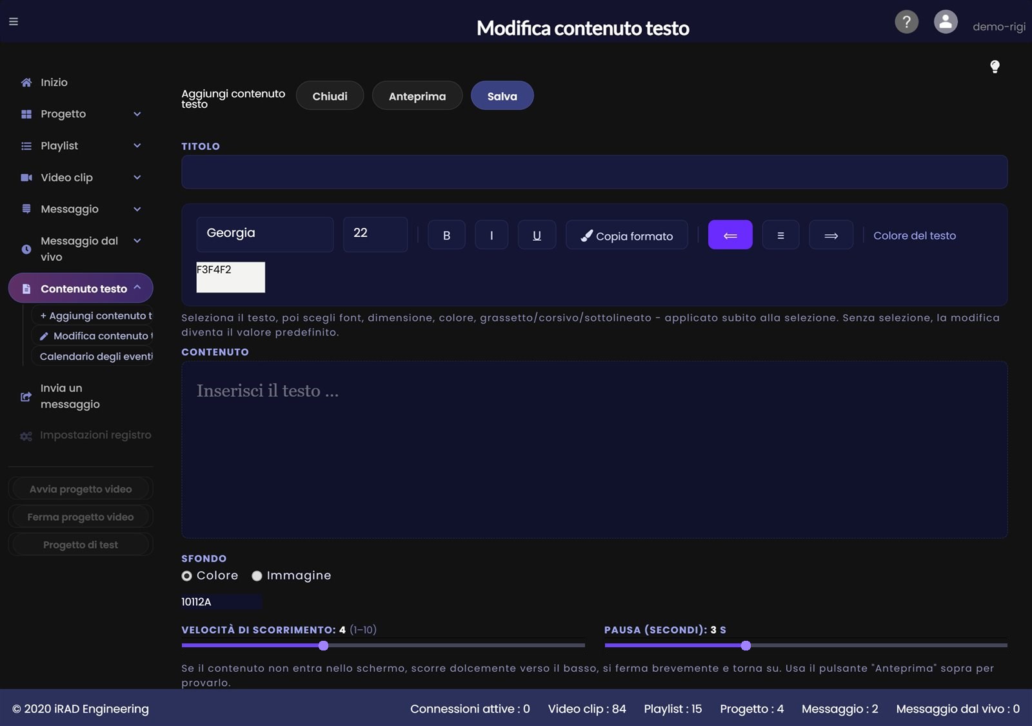Viewport: 1032px width, 726px height.
Task: Expand the Progetto sidebar menu
Action: (x=81, y=114)
